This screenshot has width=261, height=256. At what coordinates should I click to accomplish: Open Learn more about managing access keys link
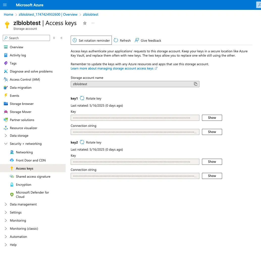pyautogui.click(x=114, y=68)
